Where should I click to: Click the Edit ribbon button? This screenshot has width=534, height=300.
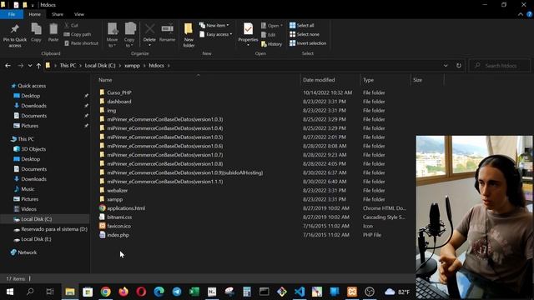click(269, 35)
